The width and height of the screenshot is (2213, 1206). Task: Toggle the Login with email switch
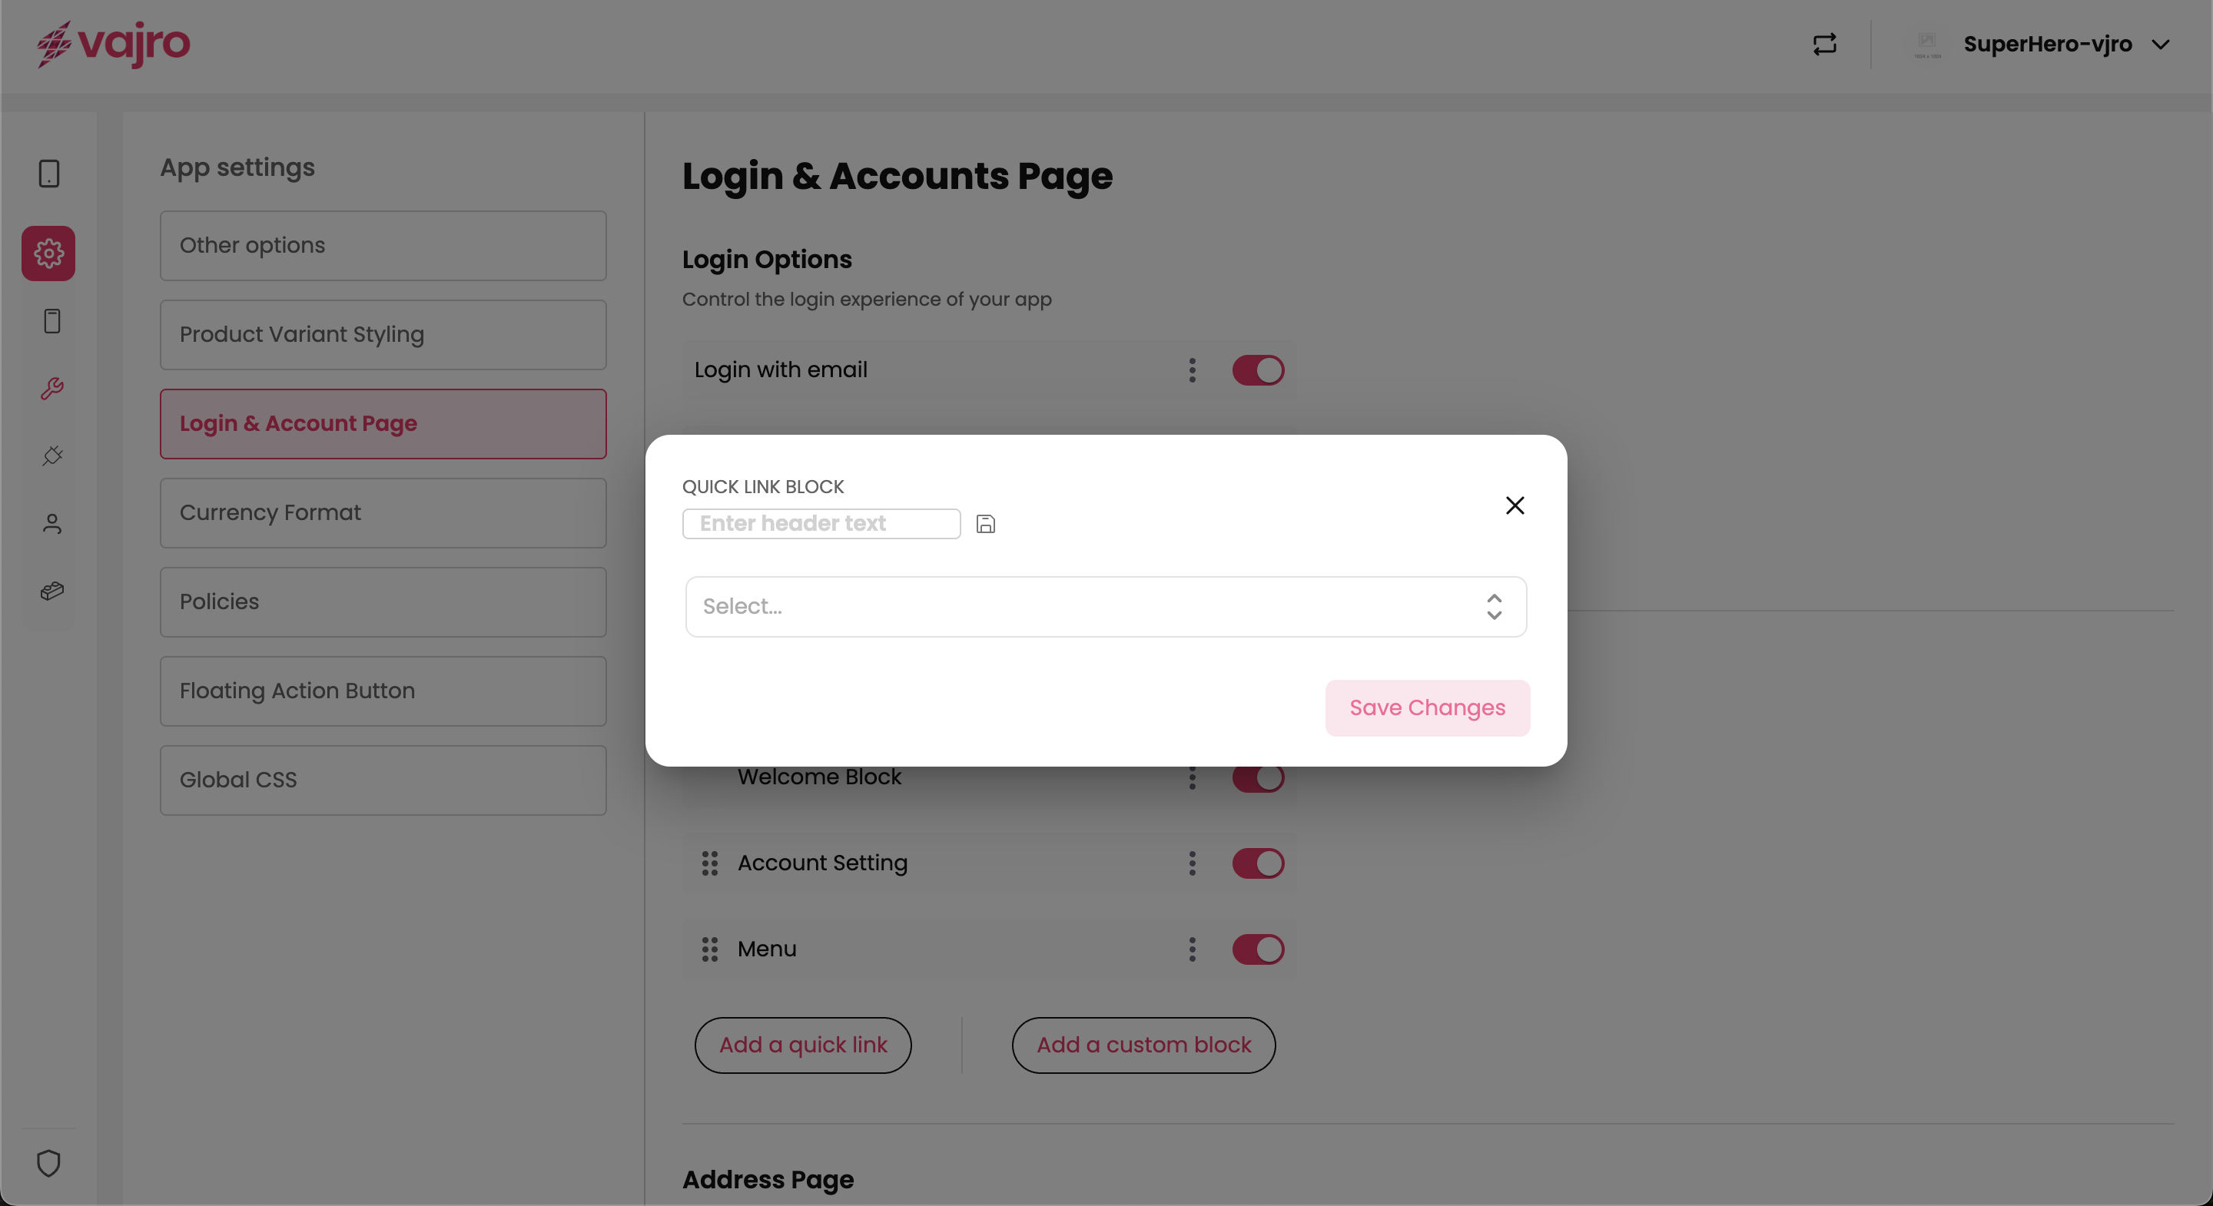coord(1258,370)
